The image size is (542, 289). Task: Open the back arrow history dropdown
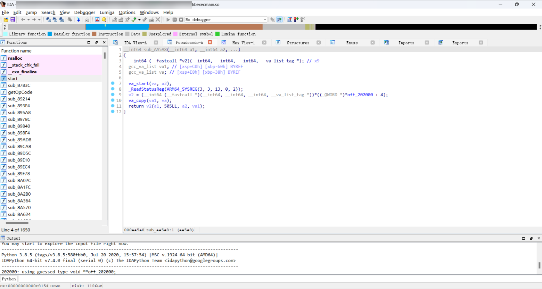coord(28,20)
